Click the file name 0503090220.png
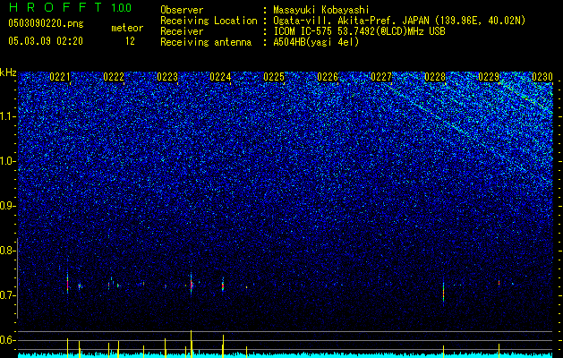563x358 pixels. tap(46, 23)
